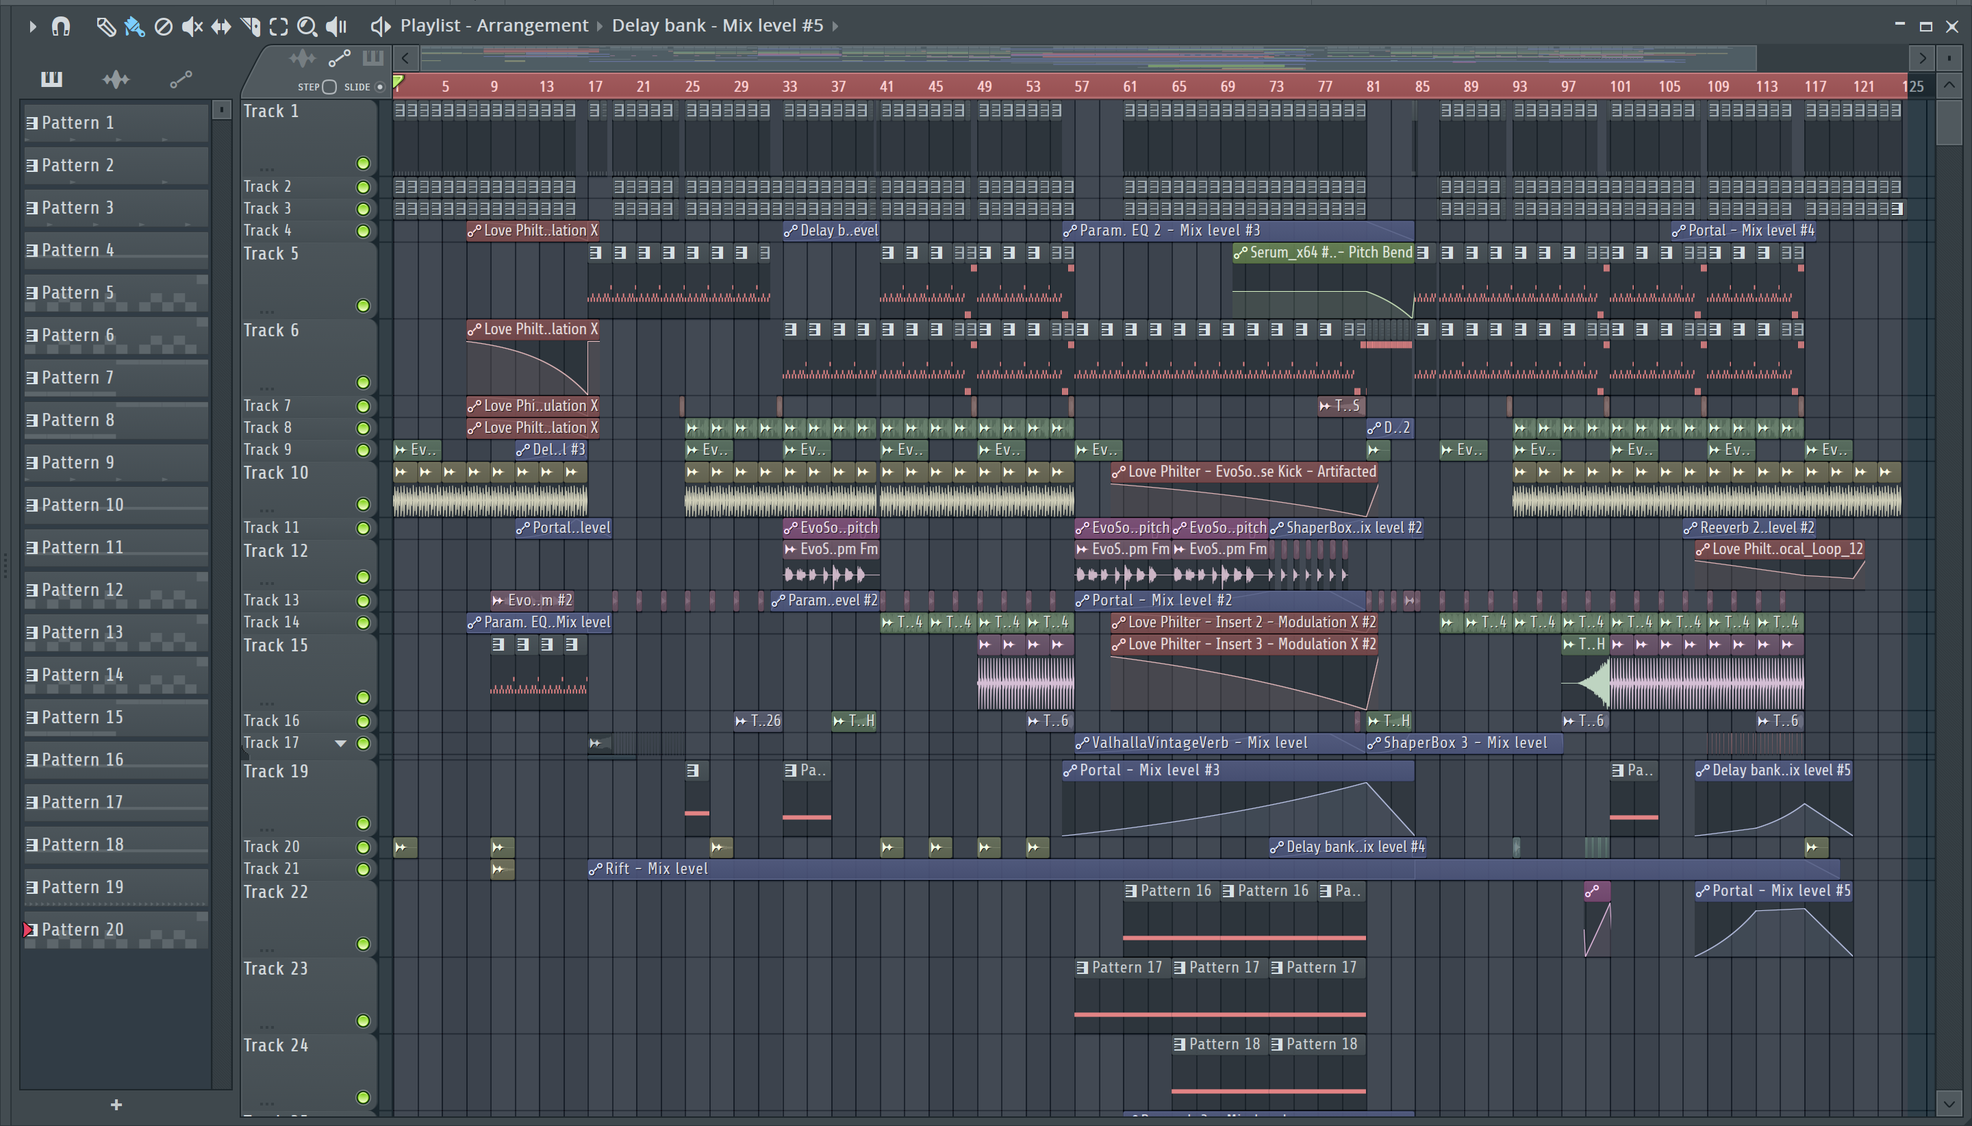Viewport: 1972px width, 1126px height.
Task: Click the playhead start marker at bar 1
Action: [x=398, y=82]
